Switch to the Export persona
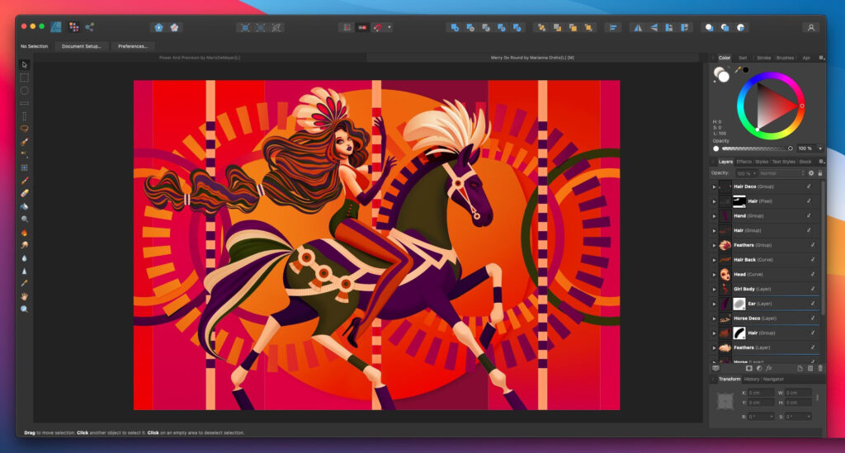Viewport: 845px width, 453px height. (x=89, y=27)
